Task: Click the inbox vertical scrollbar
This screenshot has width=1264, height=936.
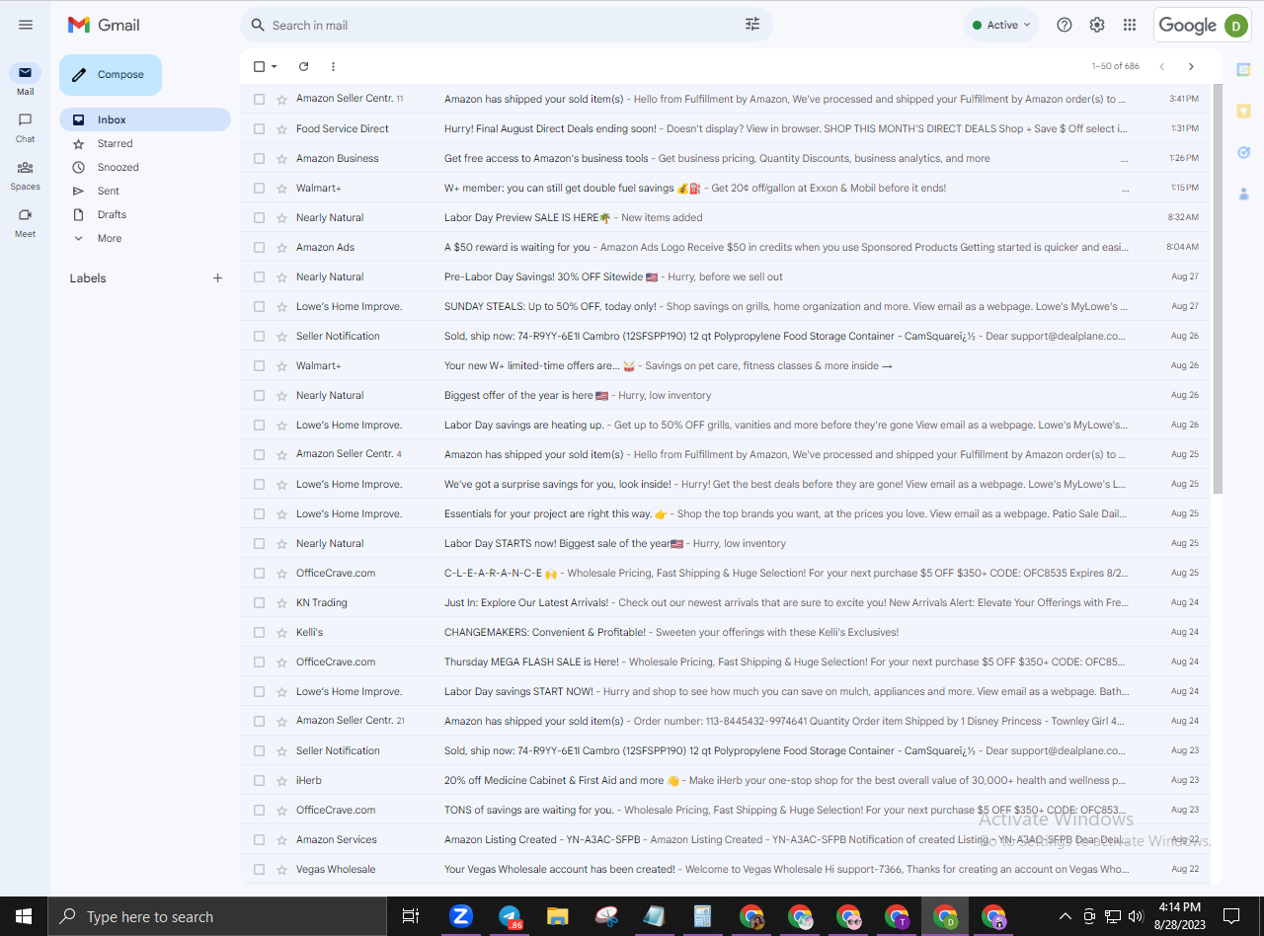Action: 1218,288
